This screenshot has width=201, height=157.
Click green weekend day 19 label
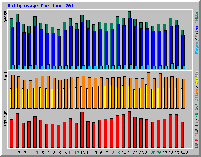118,153
